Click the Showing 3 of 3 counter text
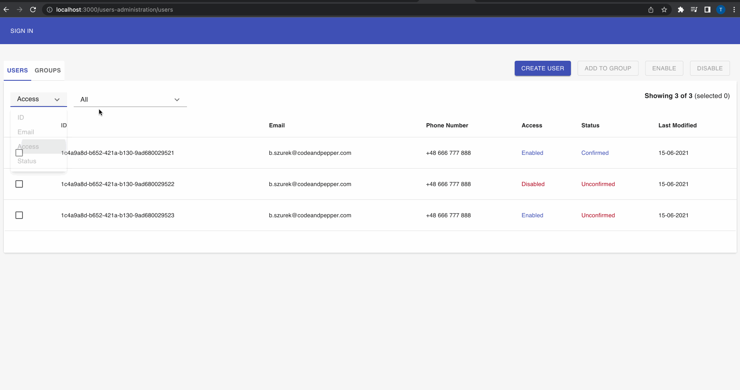Screen dimensions: 740x390 click(x=687, y=96)
